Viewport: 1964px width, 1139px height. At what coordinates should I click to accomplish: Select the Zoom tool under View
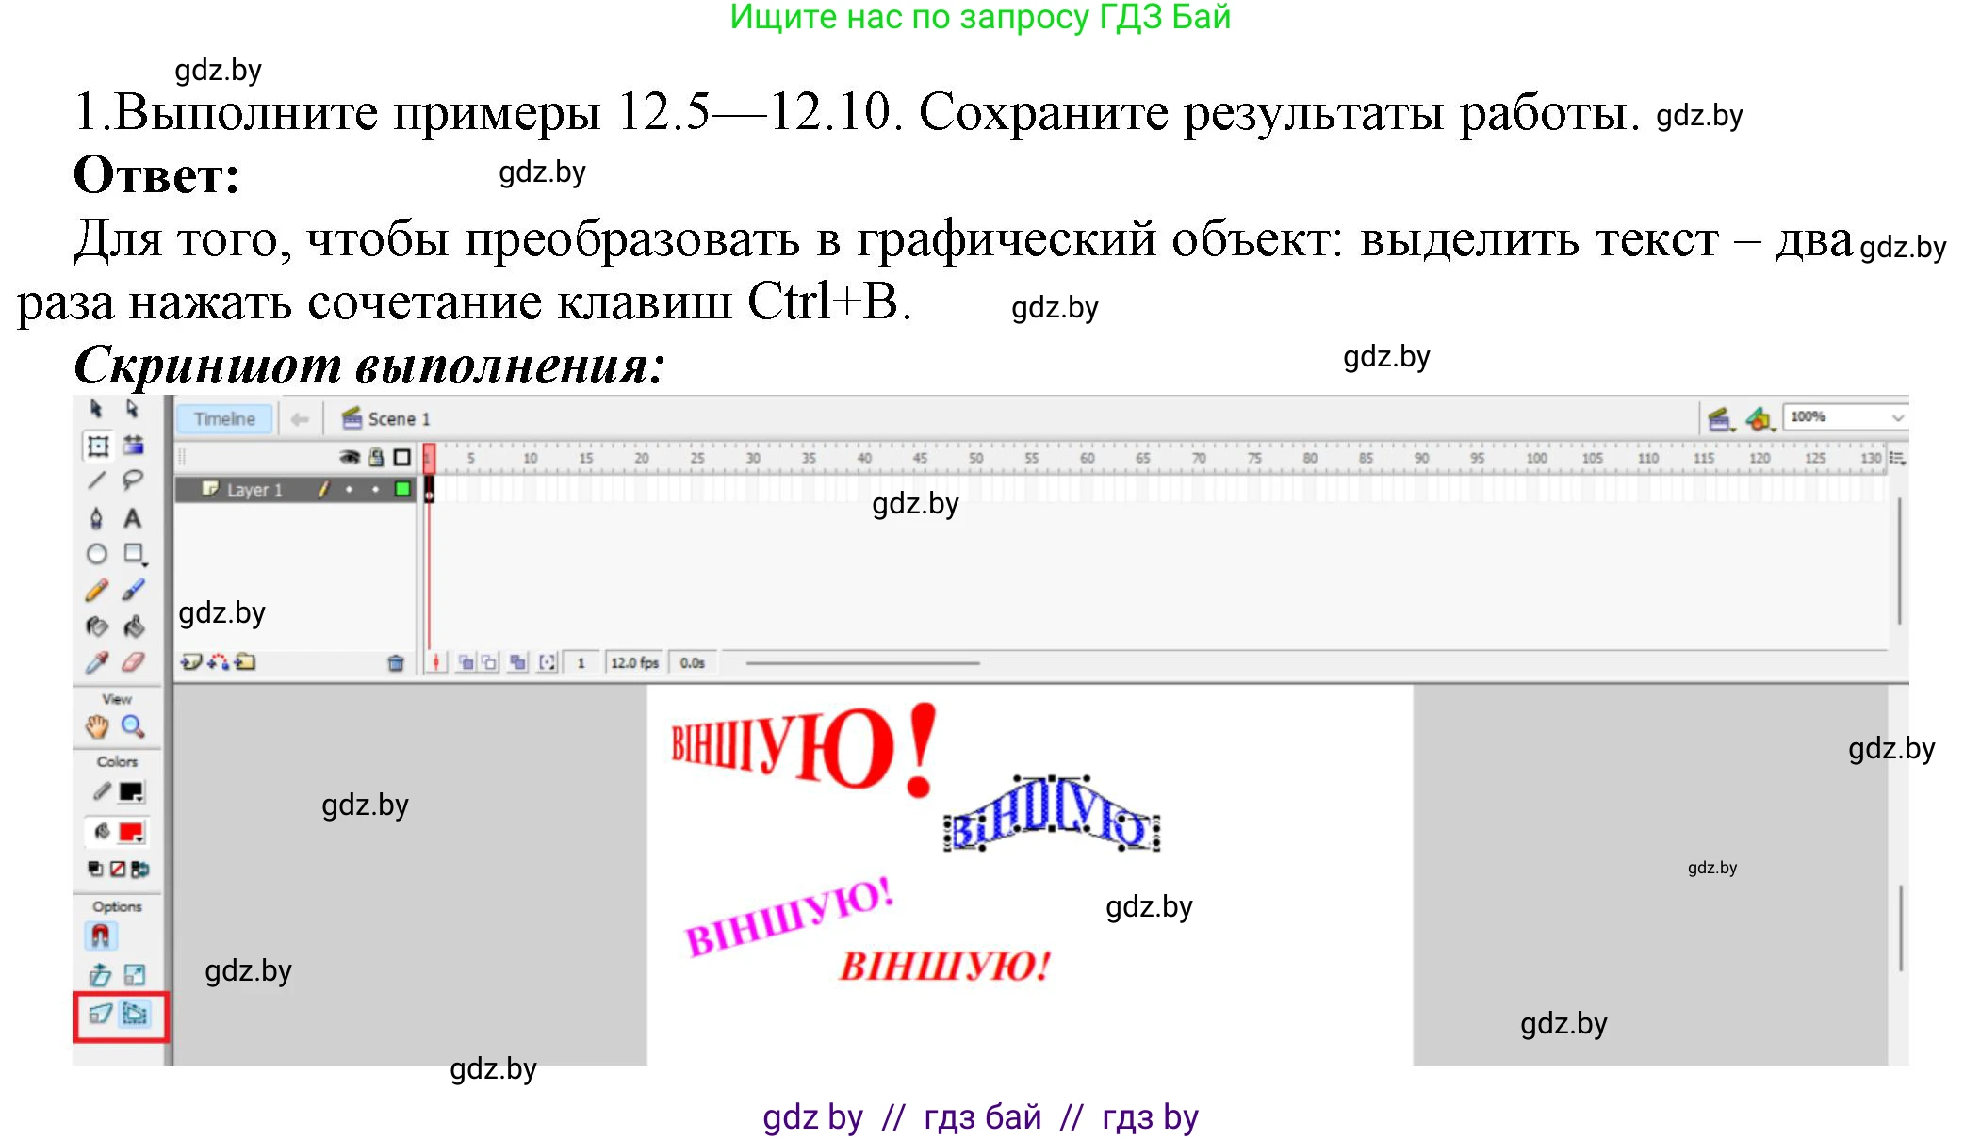tap(132, 725)
